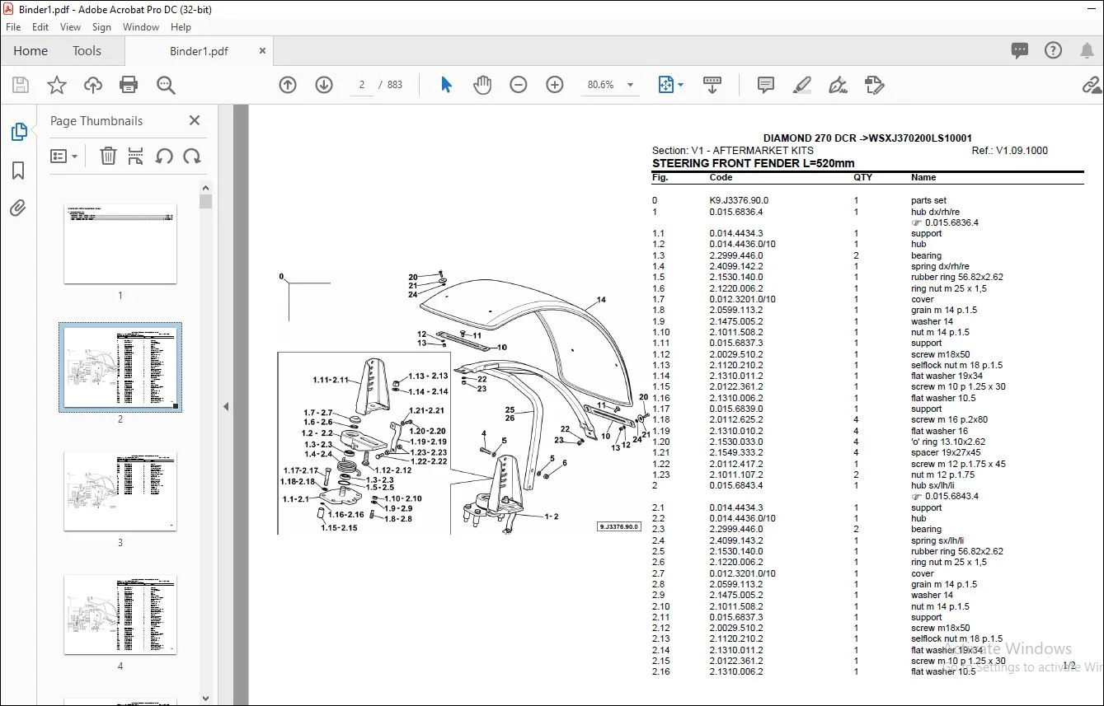This screenshot has width=1104, height=706.
Task: Open the Bookmarks sidebar panel
Action: (18, 171)
